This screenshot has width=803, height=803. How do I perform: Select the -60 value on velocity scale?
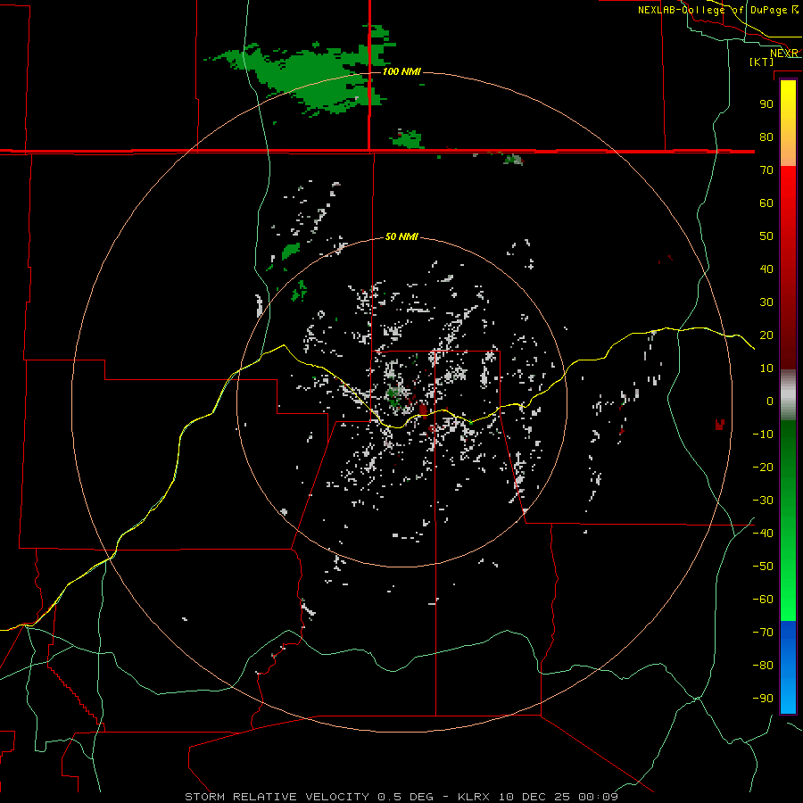coord(763,600)
